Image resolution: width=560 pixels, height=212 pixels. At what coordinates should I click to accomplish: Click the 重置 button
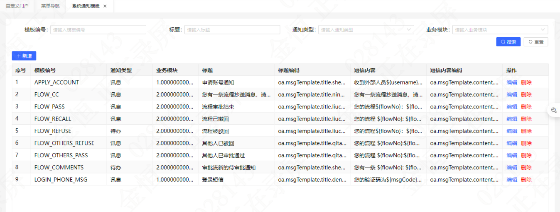pyautogui.click(x=536, y=42)
